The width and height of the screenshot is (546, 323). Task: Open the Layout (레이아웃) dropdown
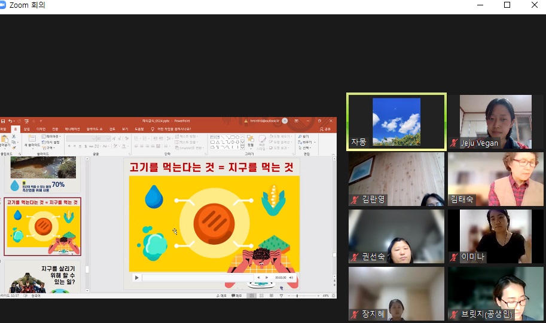pyautogui.click(x=51, y=136)
